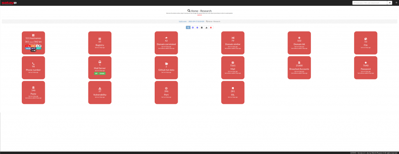Click the blue 396 badge on hostnames card
399x154 pixels.
pos(28,48)
